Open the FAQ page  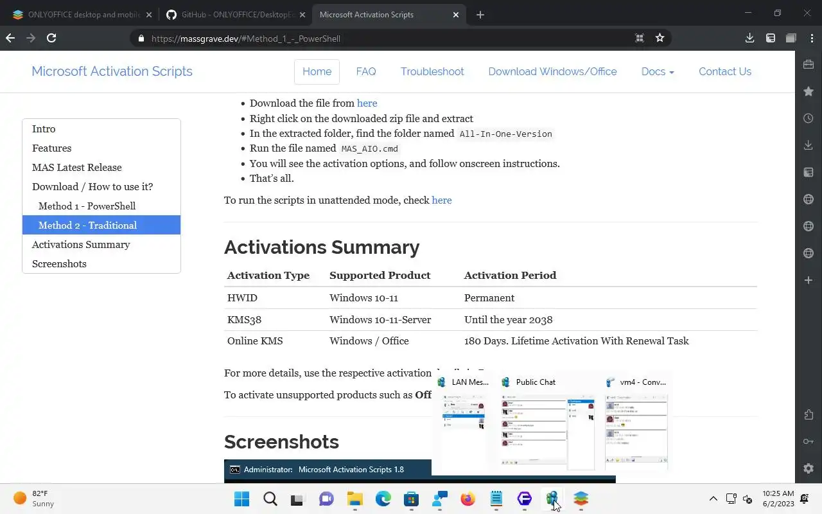tap(366, 71)
